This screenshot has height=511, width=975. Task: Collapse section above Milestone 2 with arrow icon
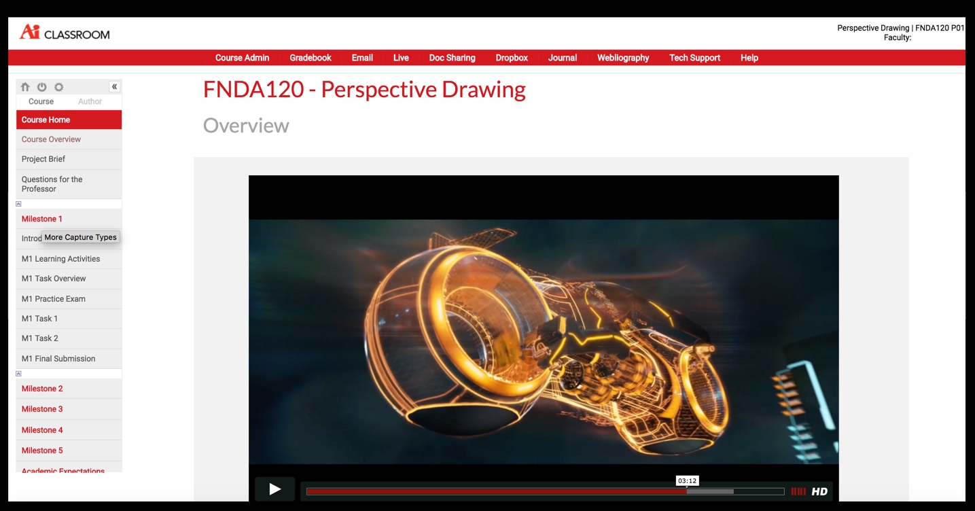[18, 374]
